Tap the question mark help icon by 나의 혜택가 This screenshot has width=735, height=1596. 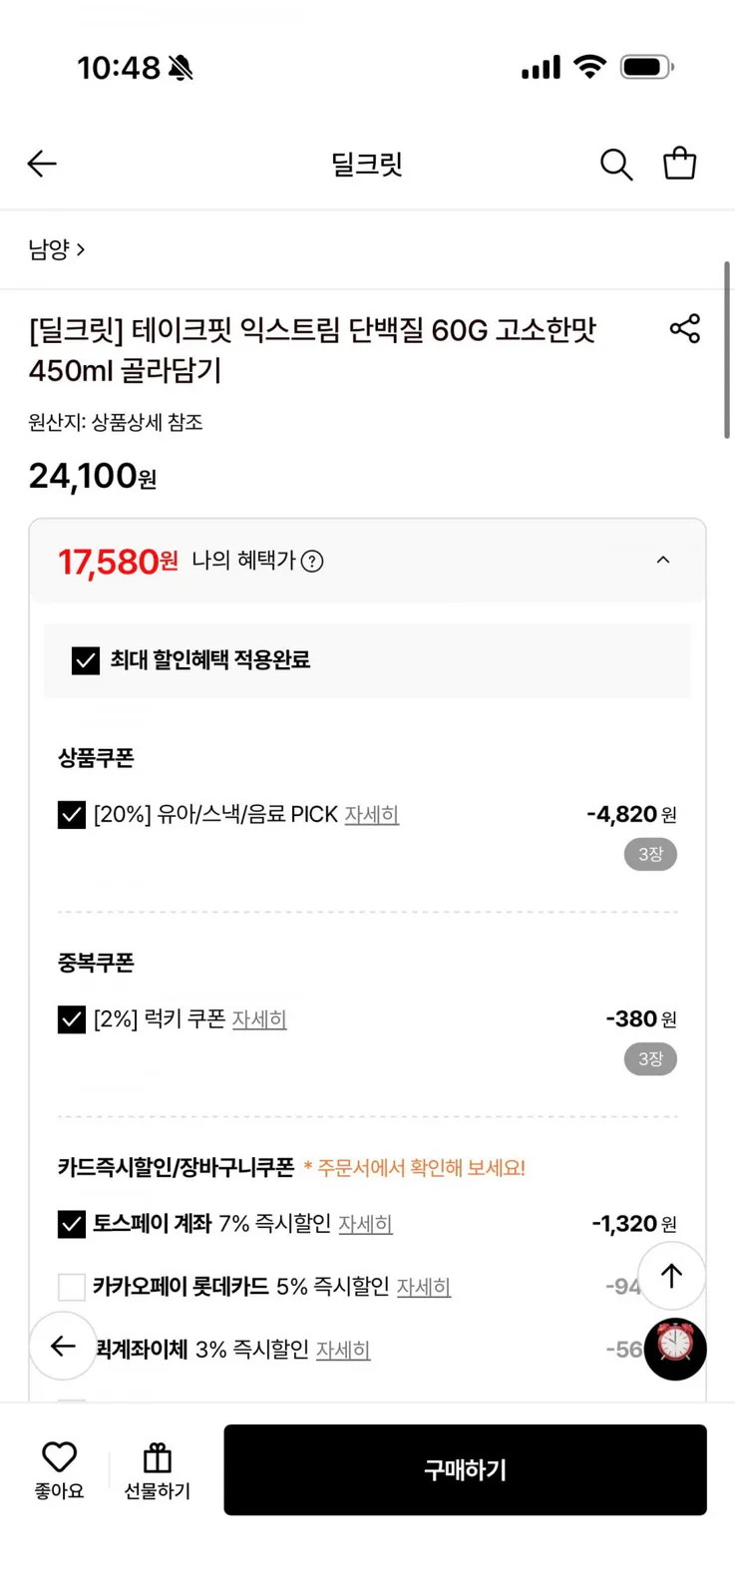click(x=312, y=562)
